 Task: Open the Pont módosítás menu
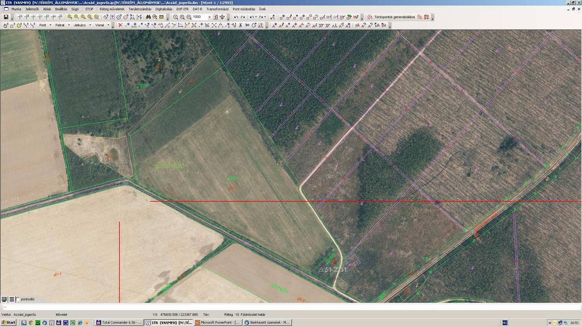244,9
